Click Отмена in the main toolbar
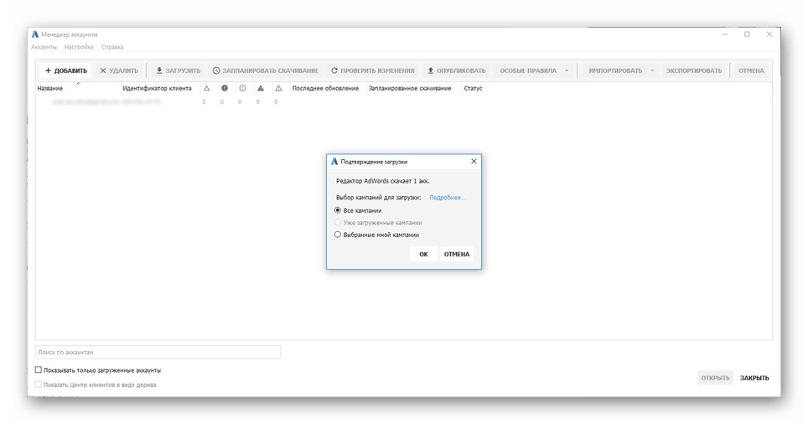The height and width of the screenshot is (424, 808). pos(751,70)
